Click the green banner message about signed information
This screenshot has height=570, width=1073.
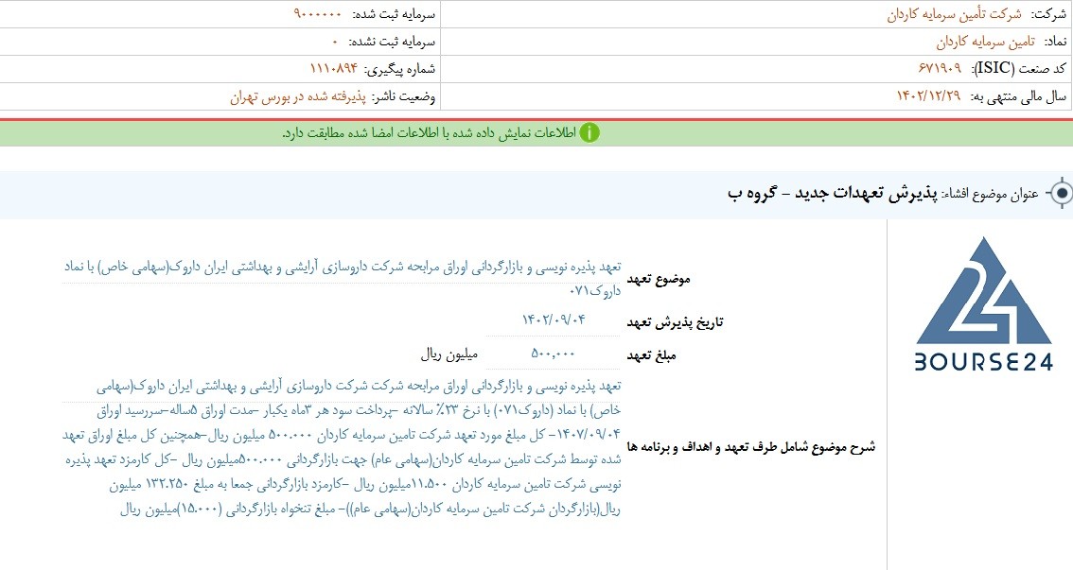point(429,133)
